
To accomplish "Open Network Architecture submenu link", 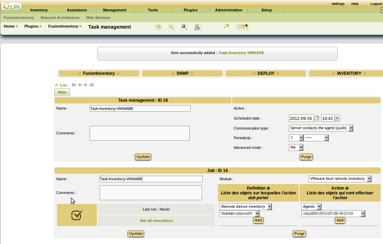I will 60,18.
